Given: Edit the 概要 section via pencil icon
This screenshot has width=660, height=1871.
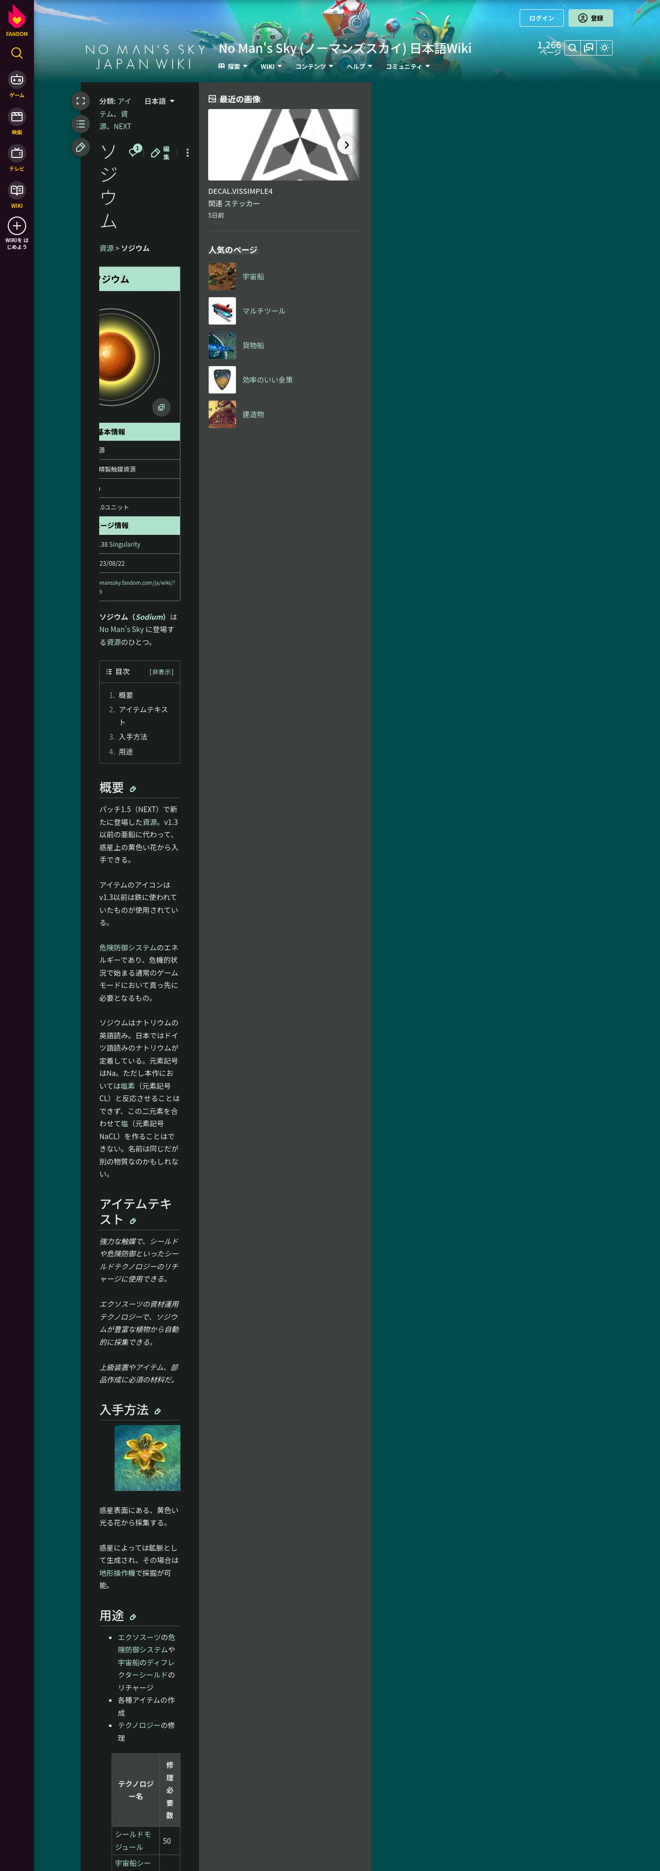Looking at the screenshot, I should tap(133, 789).
